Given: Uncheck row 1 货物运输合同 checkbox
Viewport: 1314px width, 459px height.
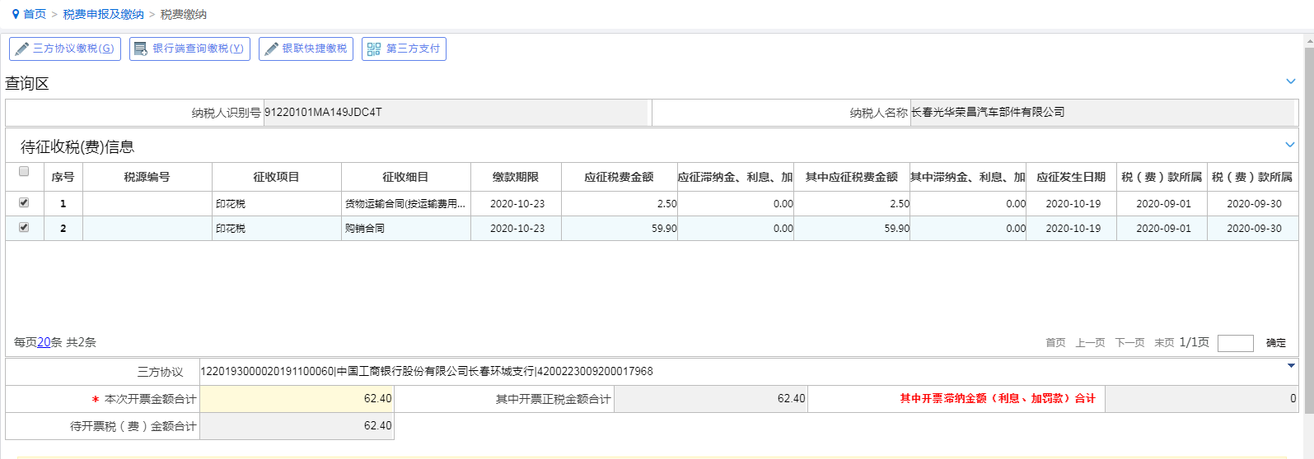Looking at the screenshot, I should point(24,202).
